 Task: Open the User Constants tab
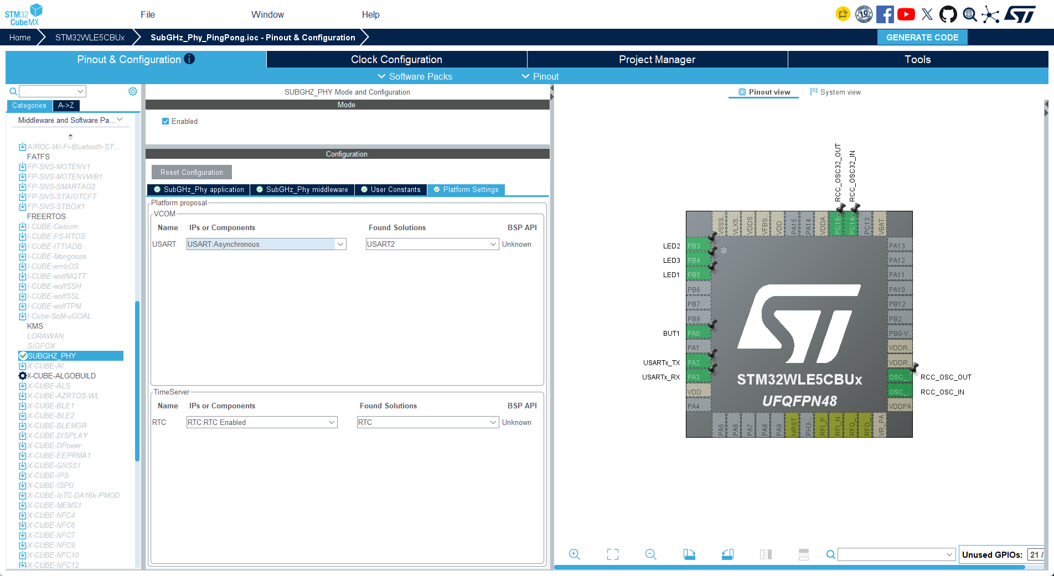391,190
